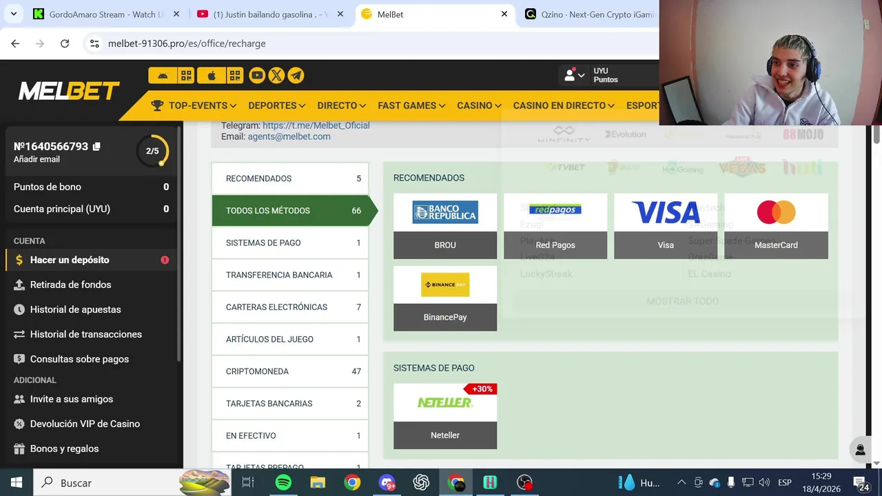
Task: Open Bonos y regalos
Action: pyautogui.click(x=90, y=448)
